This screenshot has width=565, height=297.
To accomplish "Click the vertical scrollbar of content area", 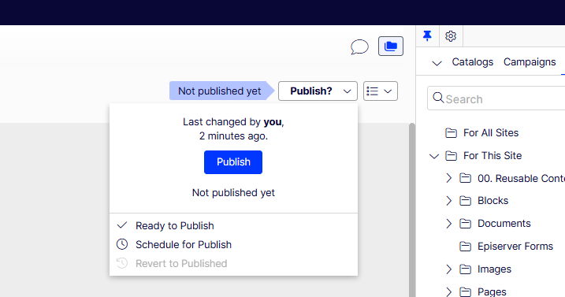I will pos(412,210).
